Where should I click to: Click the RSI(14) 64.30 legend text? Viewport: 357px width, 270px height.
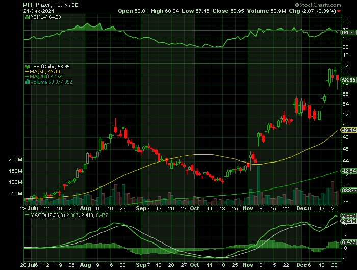click(45, 17)
